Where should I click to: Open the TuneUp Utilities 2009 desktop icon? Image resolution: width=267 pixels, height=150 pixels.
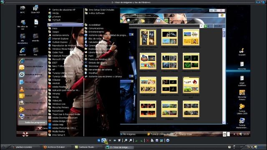click(242, 109)
